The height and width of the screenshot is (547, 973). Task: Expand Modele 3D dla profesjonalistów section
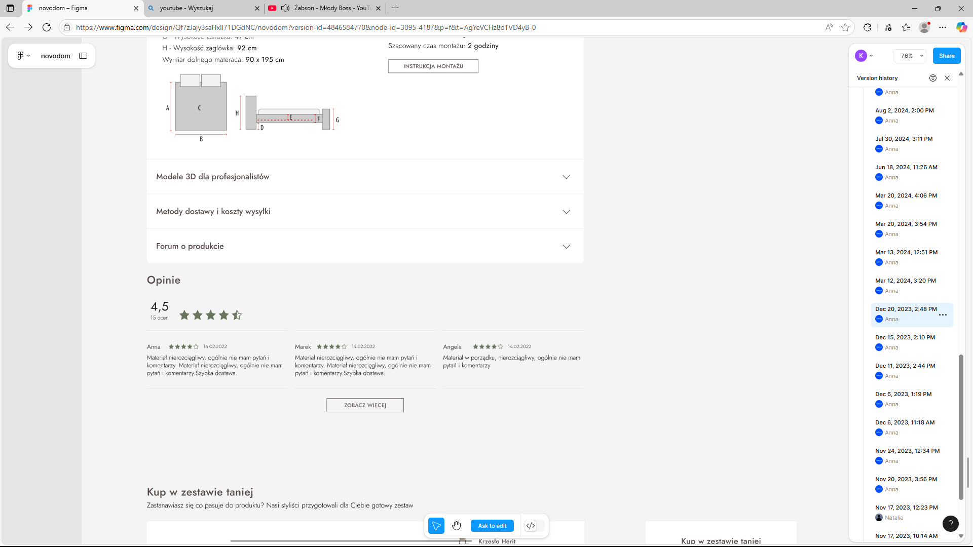[566, 177]
